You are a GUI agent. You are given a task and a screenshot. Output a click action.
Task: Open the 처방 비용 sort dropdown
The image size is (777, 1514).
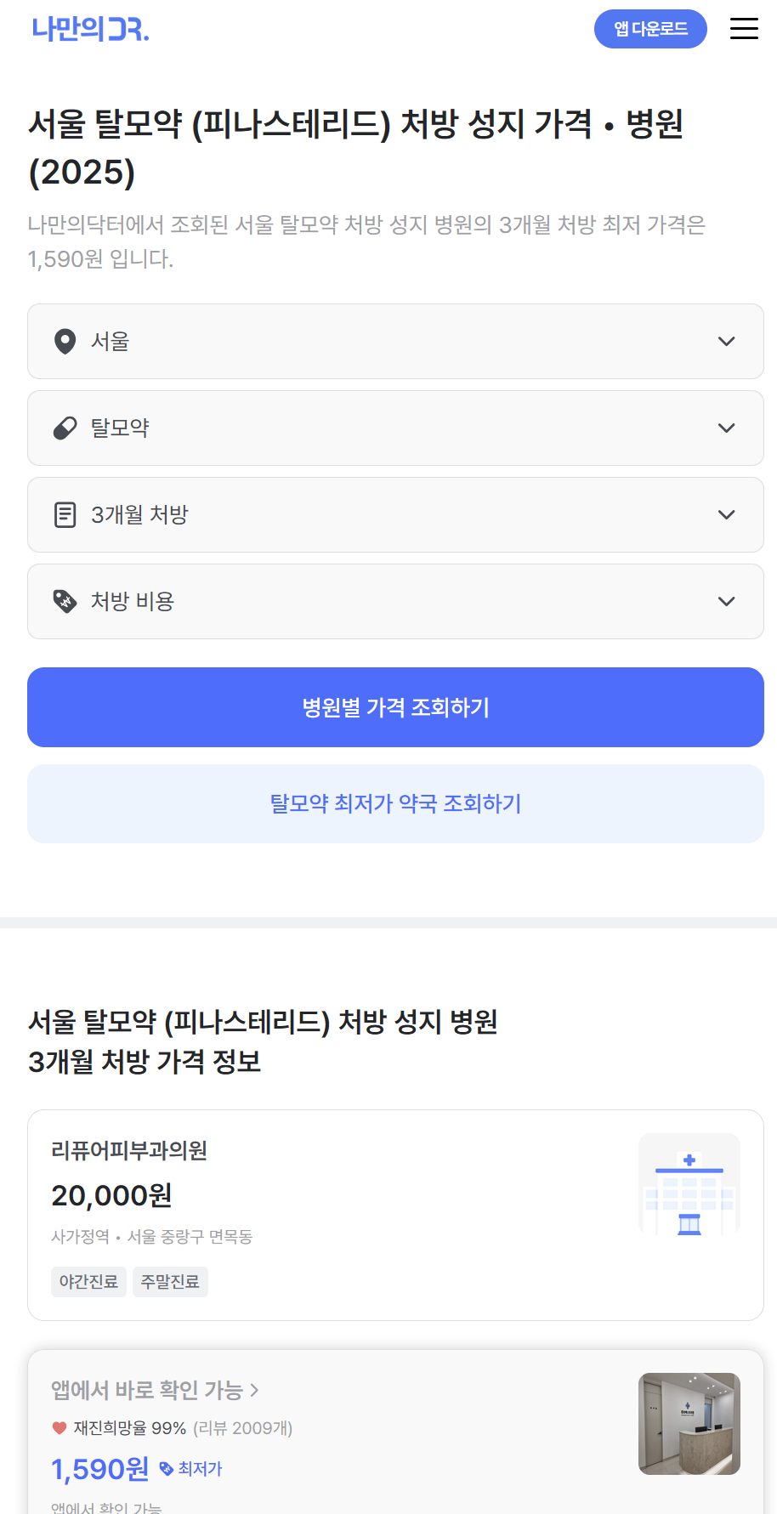(726, 602)
